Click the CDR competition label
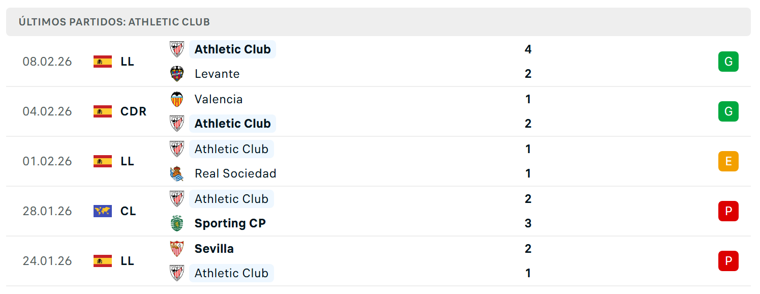 click(134, 111)
